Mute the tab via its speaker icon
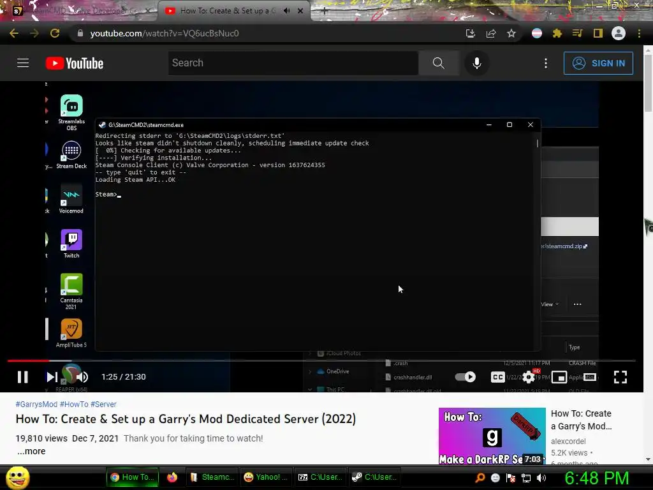This screenshot has height=490, width=653. pyautogui.click(x=286, y=11)
